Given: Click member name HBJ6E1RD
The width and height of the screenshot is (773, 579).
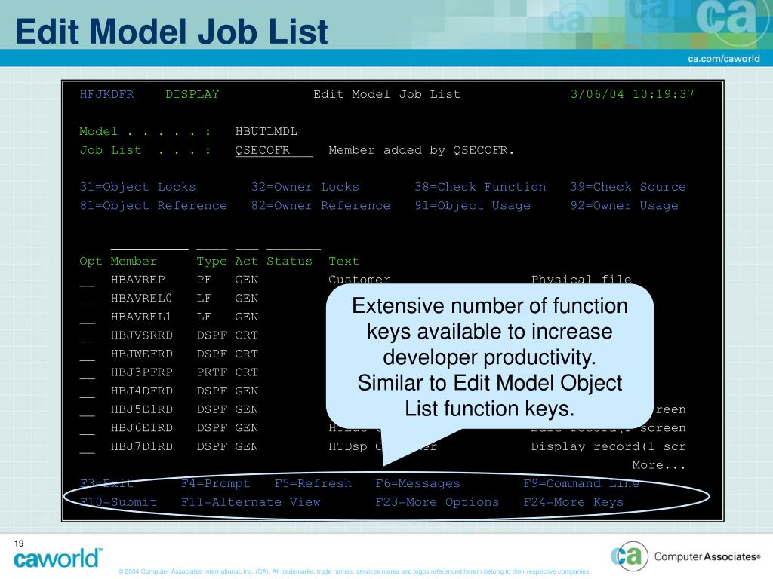Looking at the screenshot, I should 141,428.
